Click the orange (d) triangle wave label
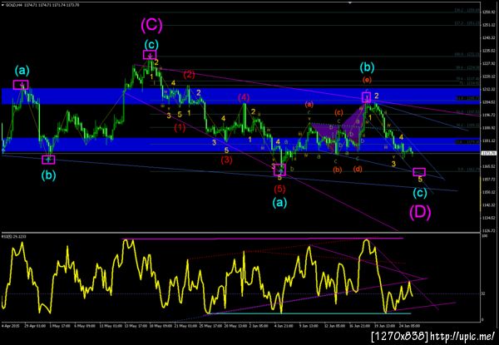499x345 pixels. tap(358, 170)
